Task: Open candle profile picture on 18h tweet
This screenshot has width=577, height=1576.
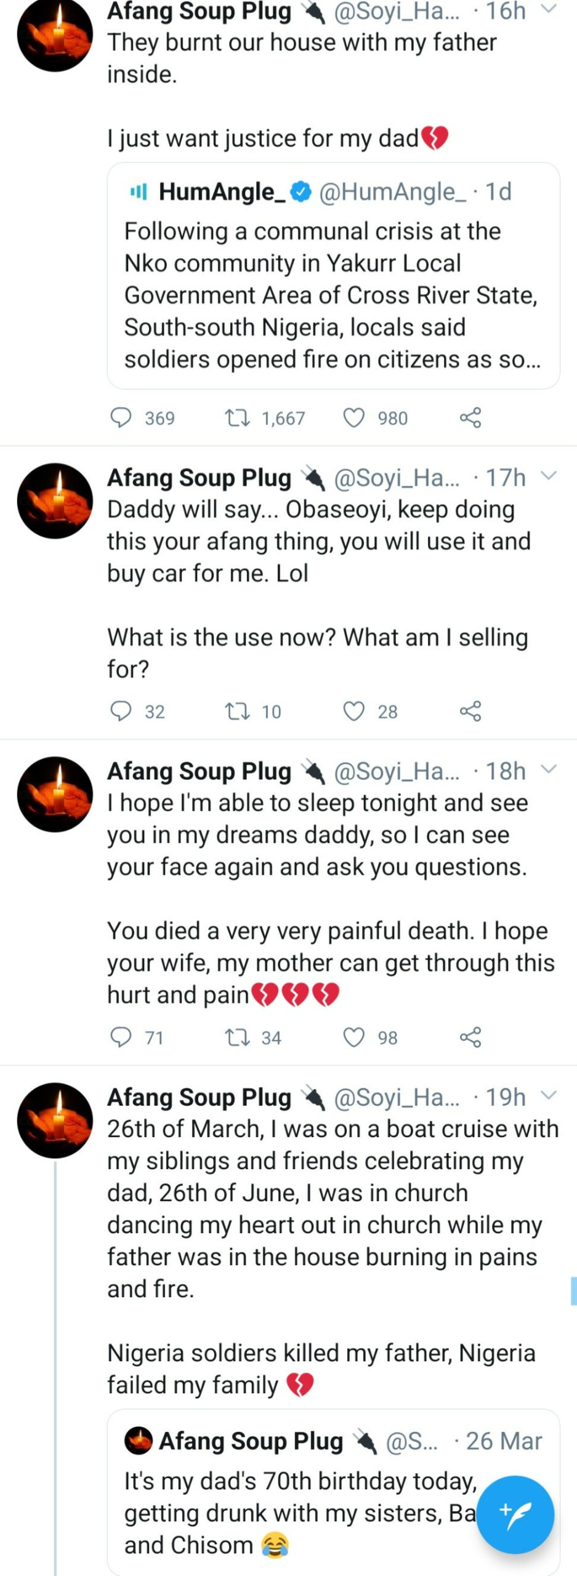Action: pyautogui.click(x=55, y=794)
